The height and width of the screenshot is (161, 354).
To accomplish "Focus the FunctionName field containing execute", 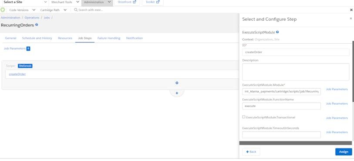I will 281,106.
